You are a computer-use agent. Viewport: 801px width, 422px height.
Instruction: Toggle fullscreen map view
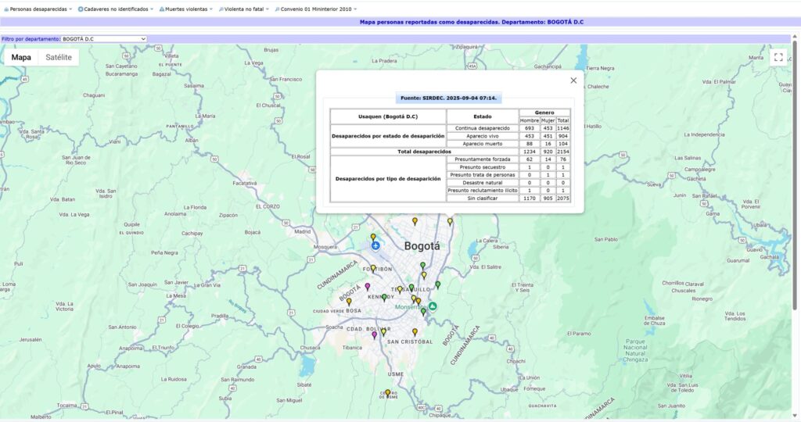[778, 57]
